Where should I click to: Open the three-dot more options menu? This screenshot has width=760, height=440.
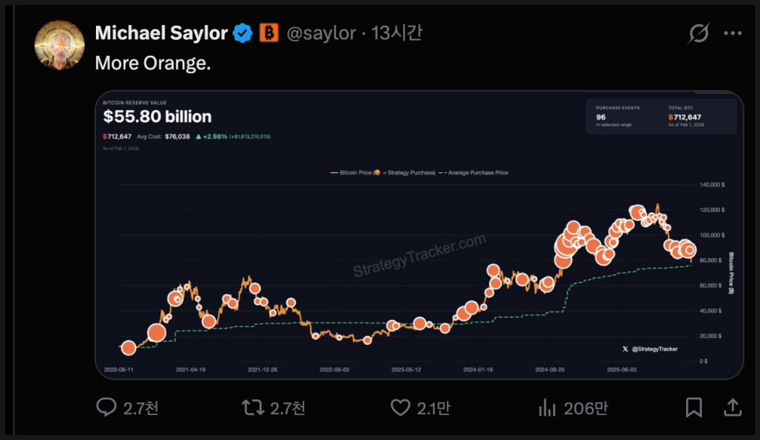point(732,33)
